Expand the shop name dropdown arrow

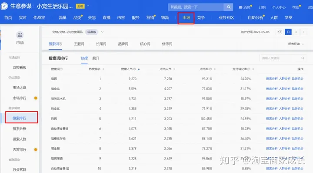pyautogui.click(x=88, y=6)
